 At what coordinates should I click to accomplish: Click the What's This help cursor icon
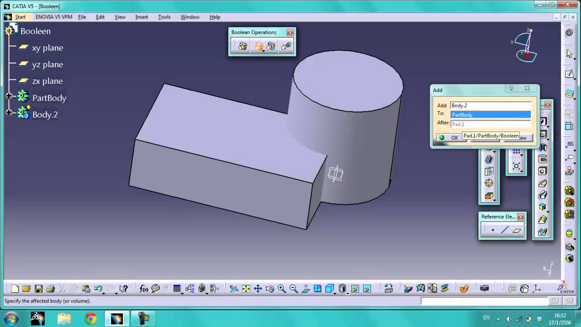pyautogui.click(x=123, y=288)
